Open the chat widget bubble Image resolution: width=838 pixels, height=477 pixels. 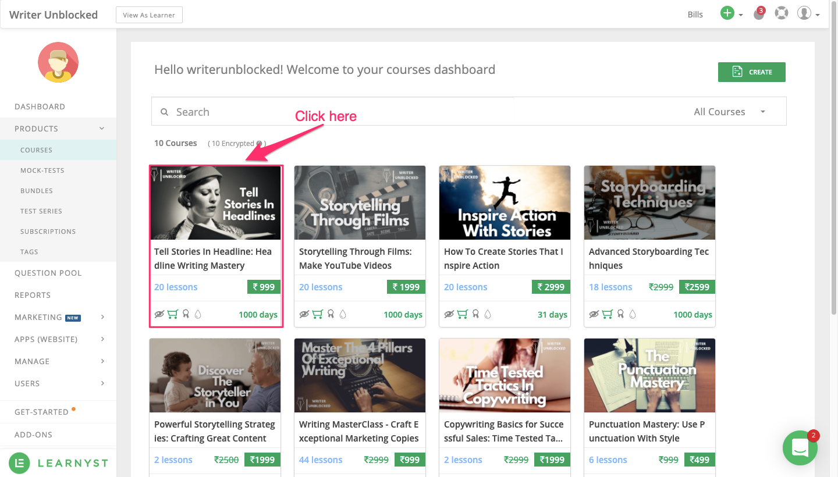coord(800,448)
